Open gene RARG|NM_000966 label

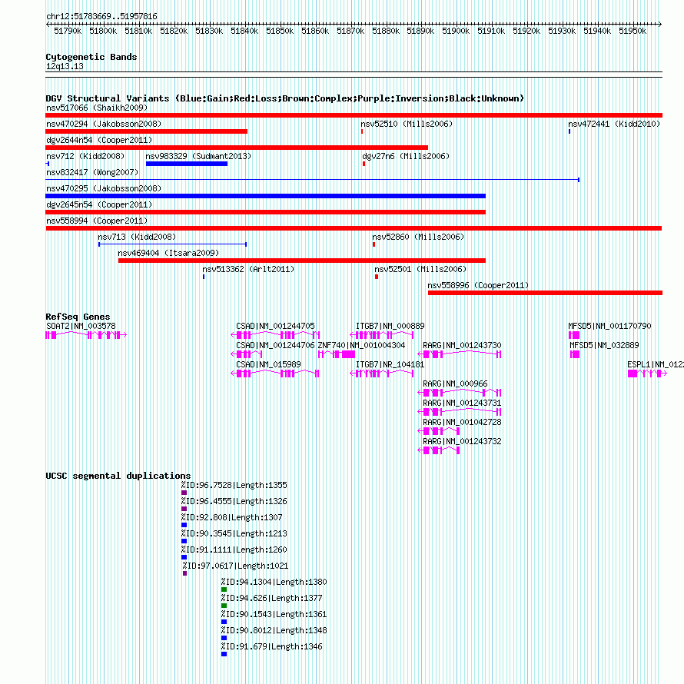click(x=455, y=384)
